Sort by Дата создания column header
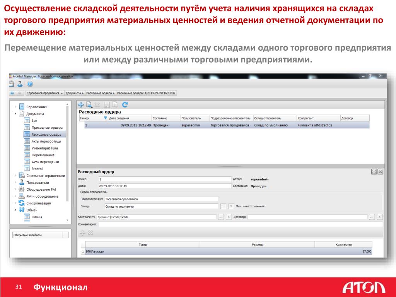The height and width of the screenshot is (297, 396). 130,118
